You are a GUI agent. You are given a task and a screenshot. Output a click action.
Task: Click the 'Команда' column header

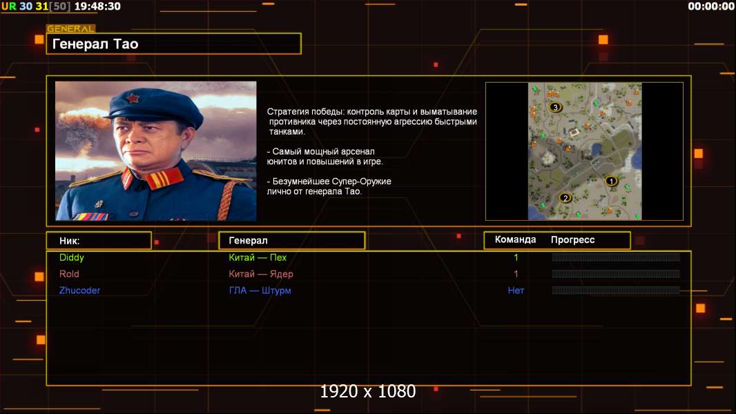click(515, 239)
